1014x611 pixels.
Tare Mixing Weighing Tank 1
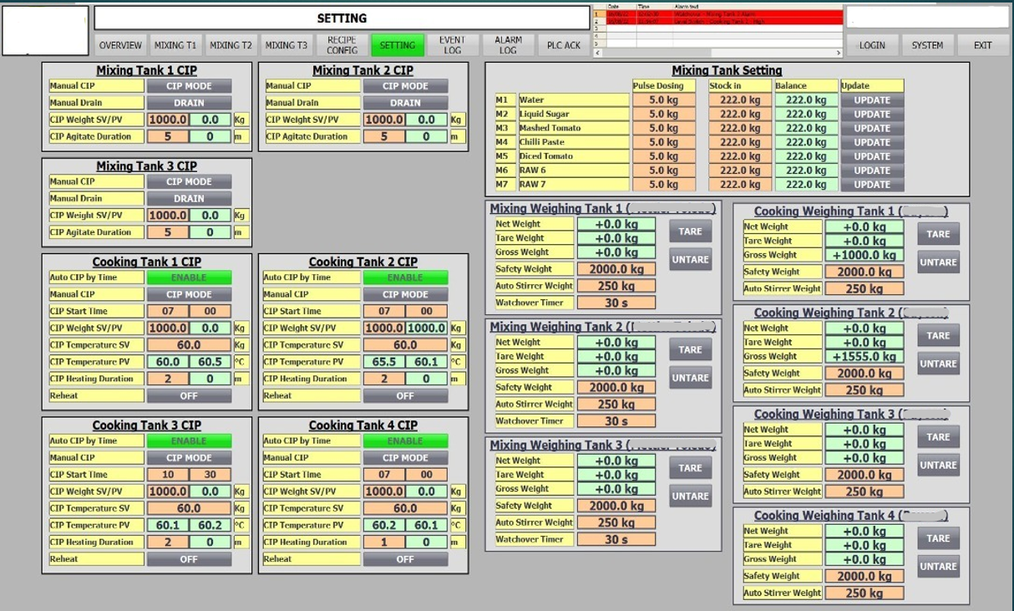(x=690, y=232)
